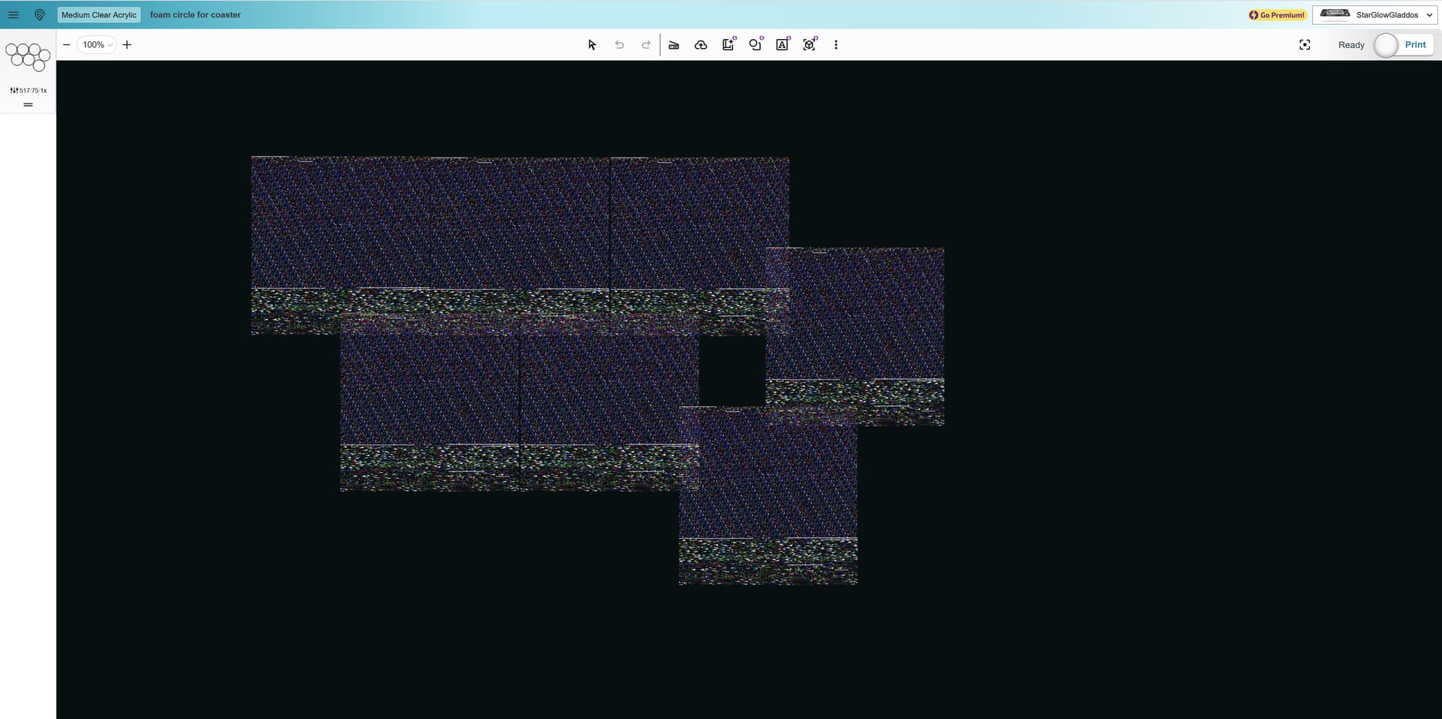Redo the last action

(x=646, y=45)
